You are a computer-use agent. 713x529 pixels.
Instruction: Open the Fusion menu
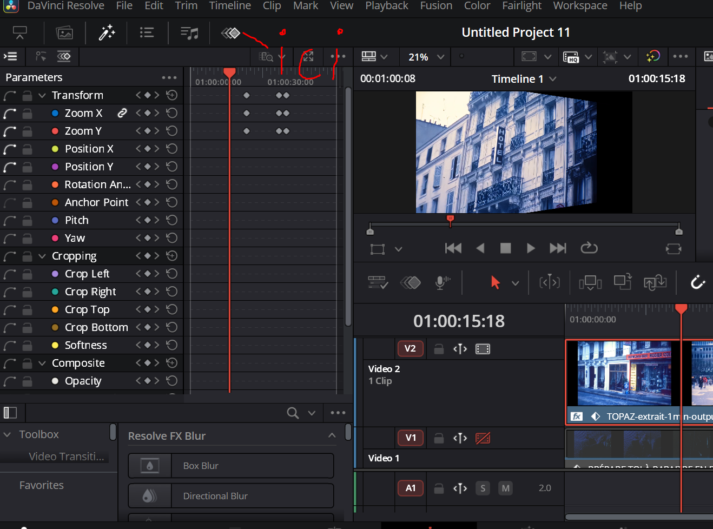(x=436, y=6)
